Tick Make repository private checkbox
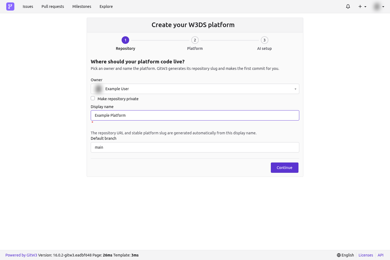This screenshot has height=260, width=390. coord(93,98)
